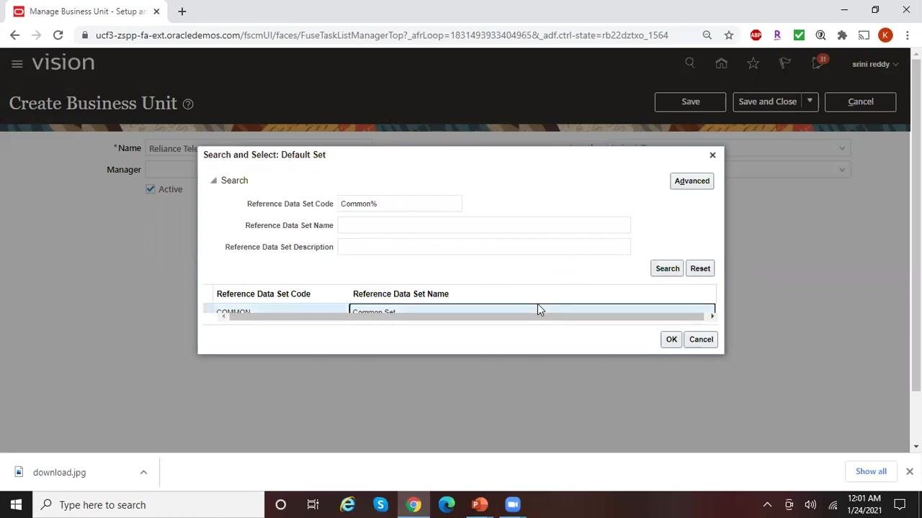
Task: Go back in Chrome browser
Action: 15,35
